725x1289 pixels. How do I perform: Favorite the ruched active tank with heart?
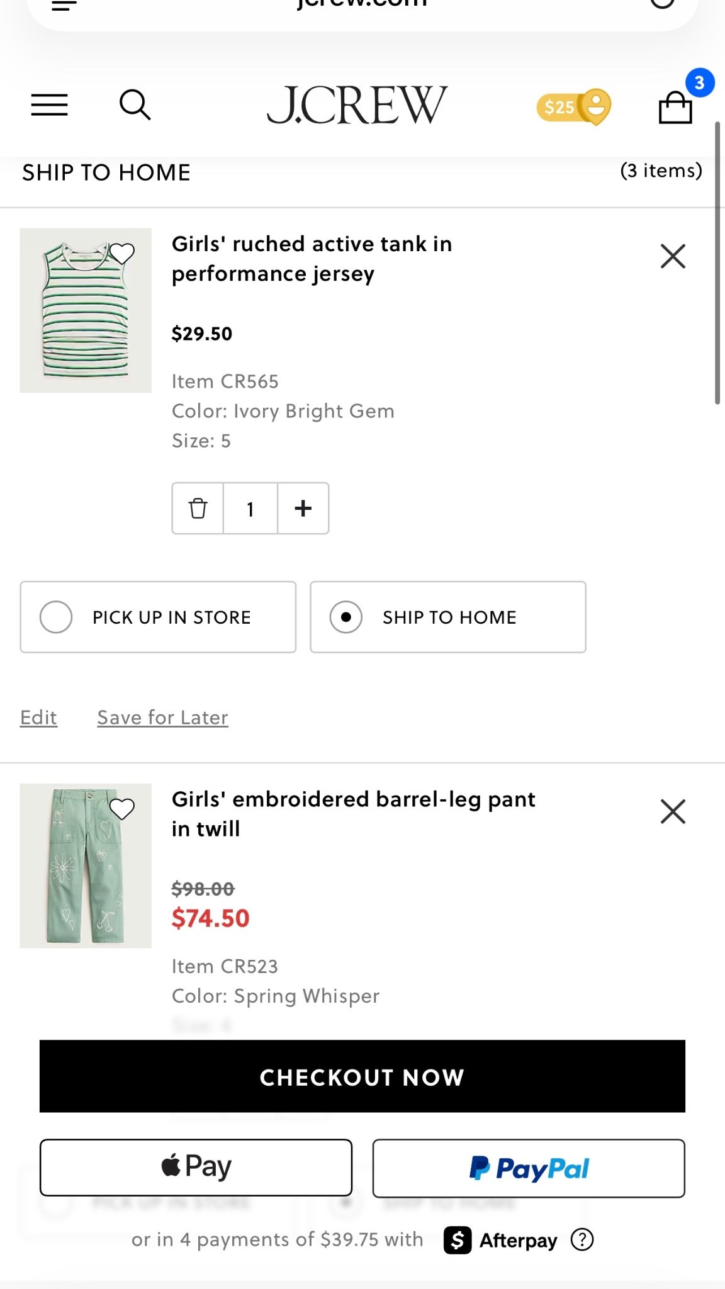[x=122, y=253]
